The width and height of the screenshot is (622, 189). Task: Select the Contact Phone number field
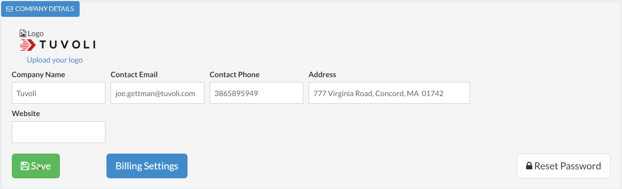256,93
